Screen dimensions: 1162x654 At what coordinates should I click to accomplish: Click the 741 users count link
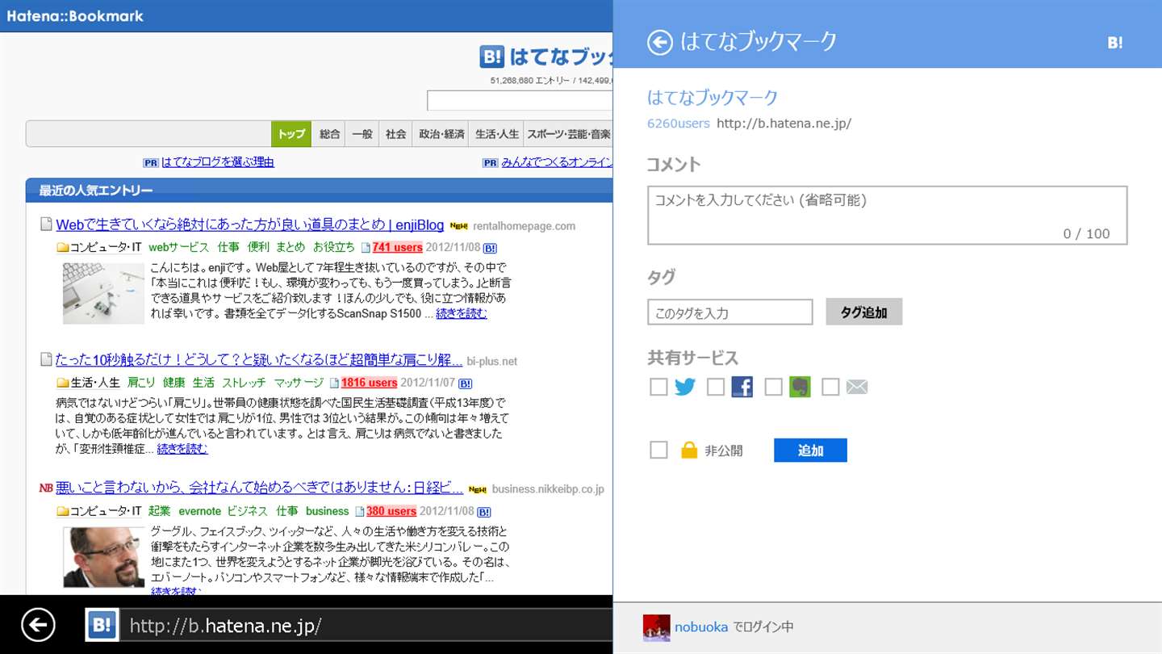coord(397,248)
